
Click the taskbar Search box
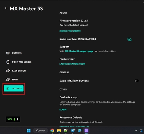(x=40, y=131)
